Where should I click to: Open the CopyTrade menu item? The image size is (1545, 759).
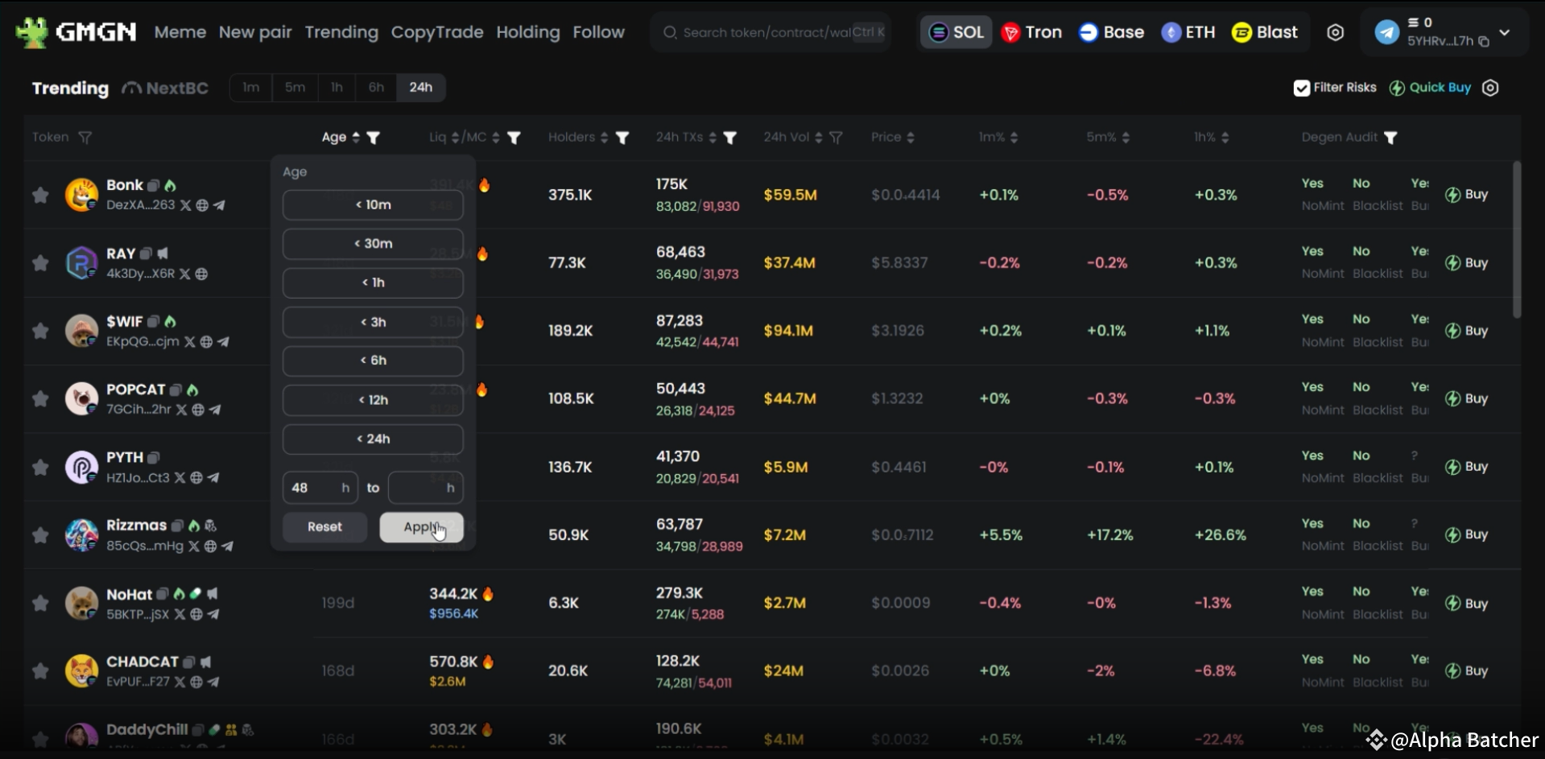point(437,32)
